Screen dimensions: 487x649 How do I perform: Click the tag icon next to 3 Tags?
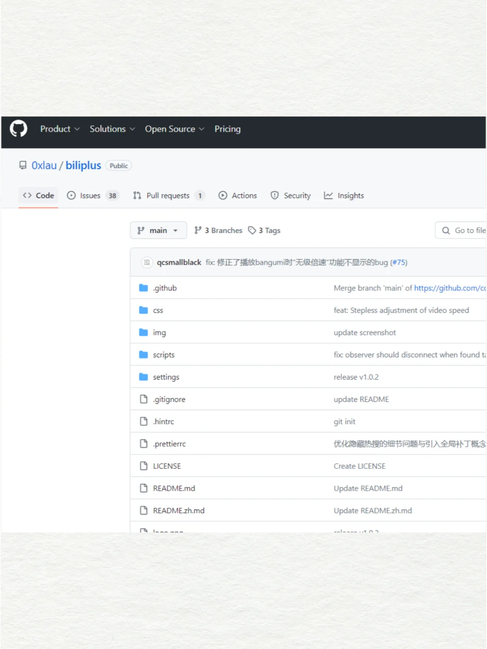252,230
